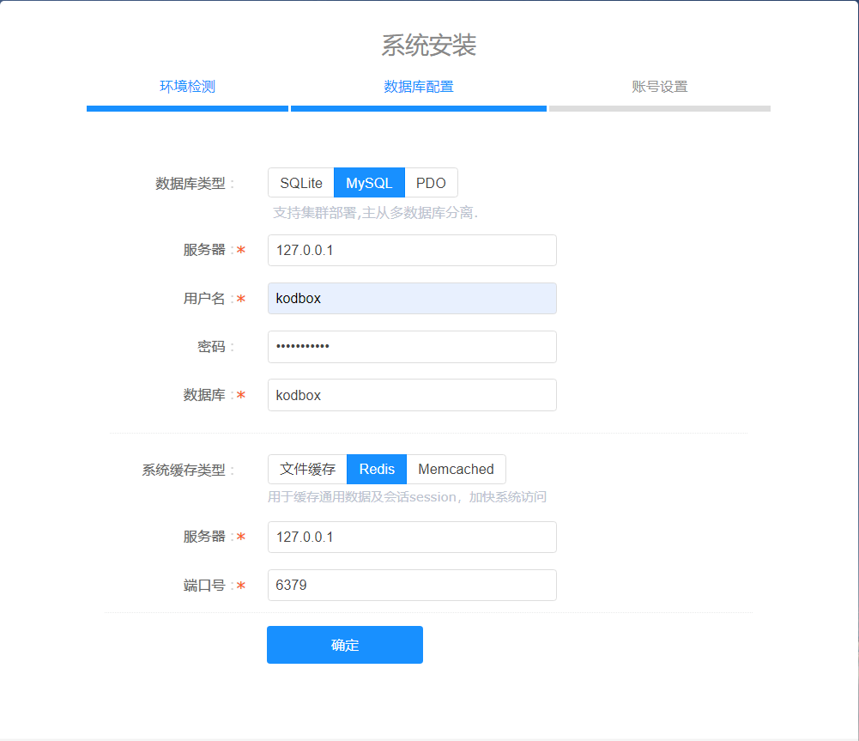Open the 环境检测 step tab
859x741 pixels.
(187, 87)
